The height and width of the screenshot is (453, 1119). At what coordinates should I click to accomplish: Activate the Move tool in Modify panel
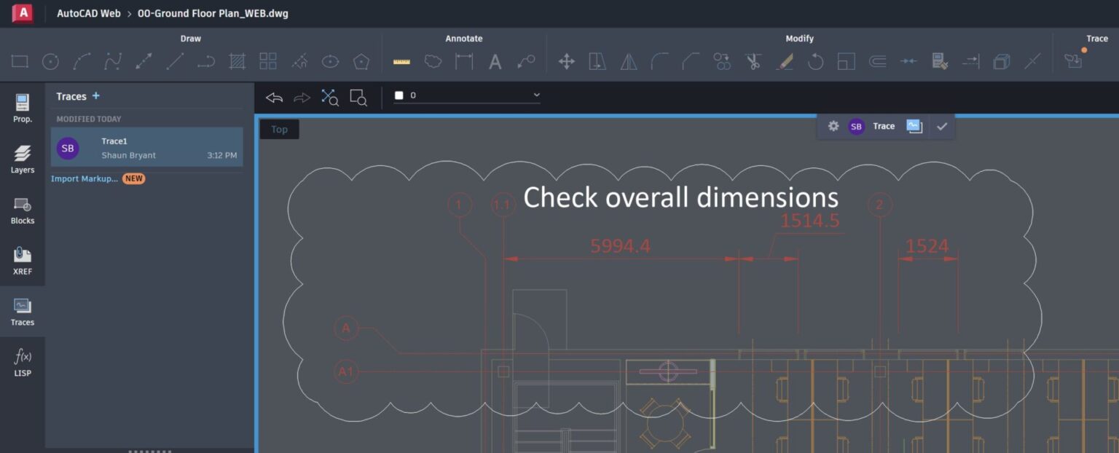tap(566, 61)
